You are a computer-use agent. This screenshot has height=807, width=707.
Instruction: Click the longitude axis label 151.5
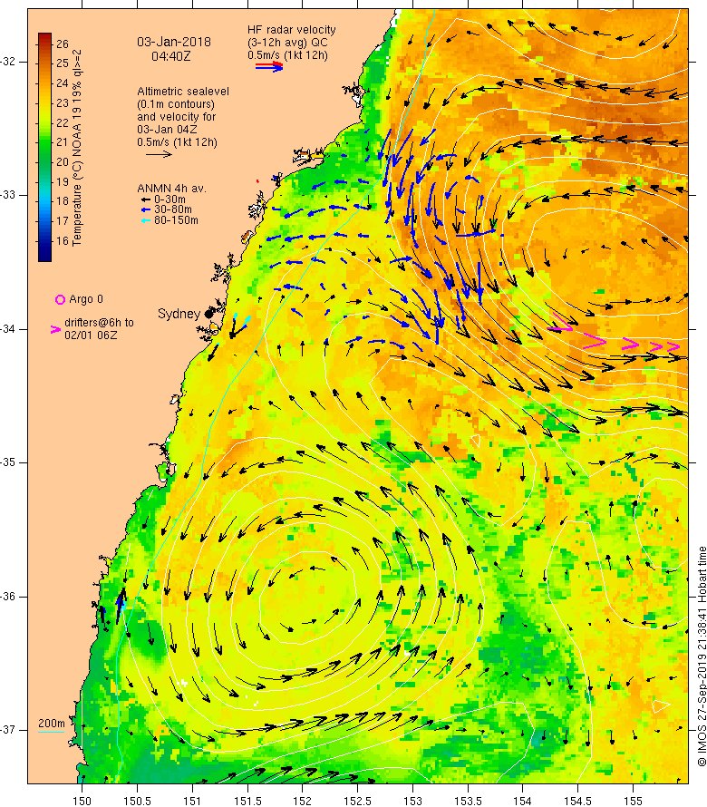pyautogui.click(x=247, y=801)
